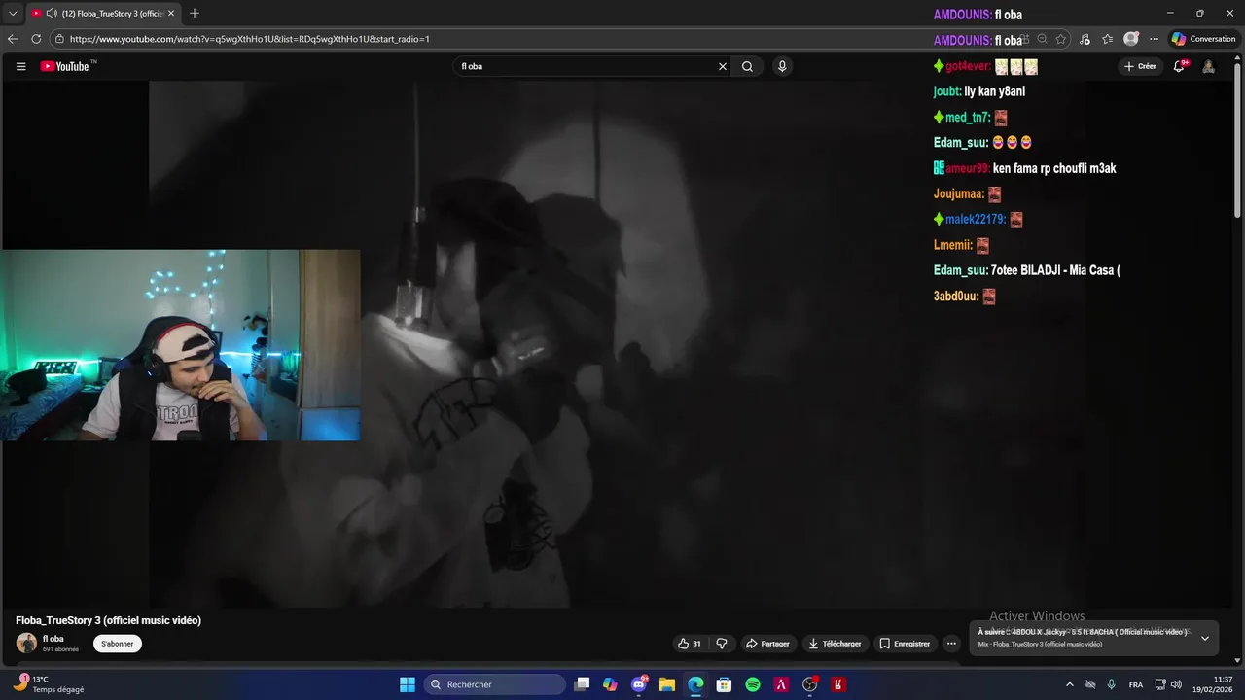Screen dimensions: 1245x700
Task: Open Spotify from taskbar
Action: (753, 684)
